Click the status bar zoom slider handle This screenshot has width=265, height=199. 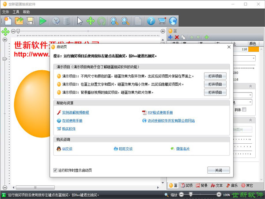pyautogui.click(x=191, y=194)
